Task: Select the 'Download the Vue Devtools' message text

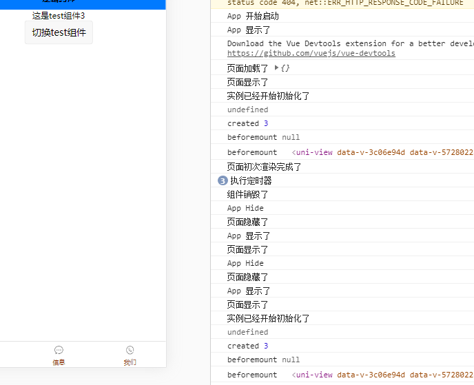Action: pyautogui.click(x=351, y=43)
